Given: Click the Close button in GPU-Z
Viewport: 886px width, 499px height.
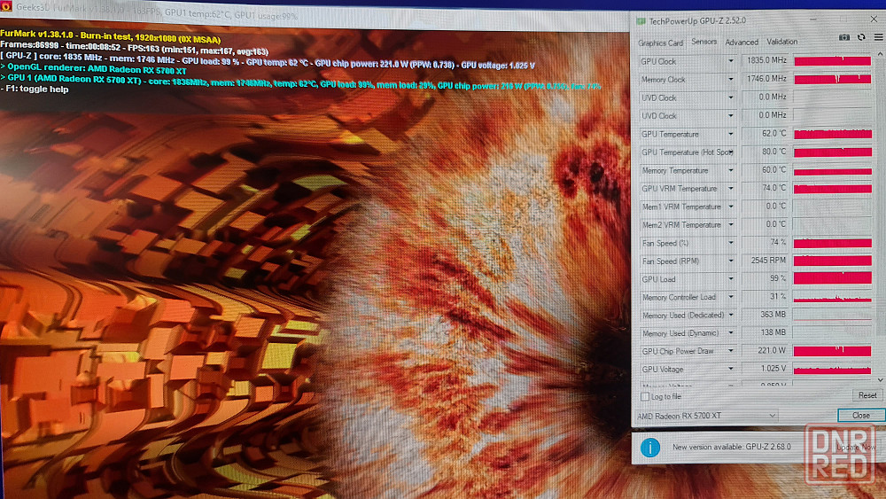Looking at the screenshot, I should click(860, 416).
